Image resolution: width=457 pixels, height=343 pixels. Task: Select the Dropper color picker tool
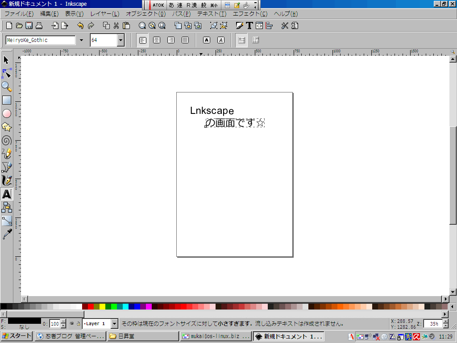coord(6,234)
